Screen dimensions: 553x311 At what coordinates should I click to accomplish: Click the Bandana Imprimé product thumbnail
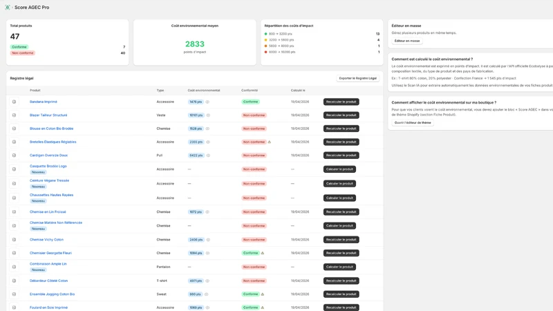[x=14, y=102]
